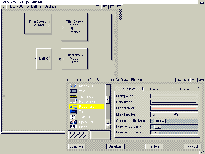Select the MagicWB settings entry

click(x=86, y=86)
